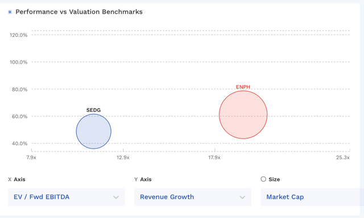Click chevron arrow in EV / Fwd EBITDA selector

pos(116,197)
